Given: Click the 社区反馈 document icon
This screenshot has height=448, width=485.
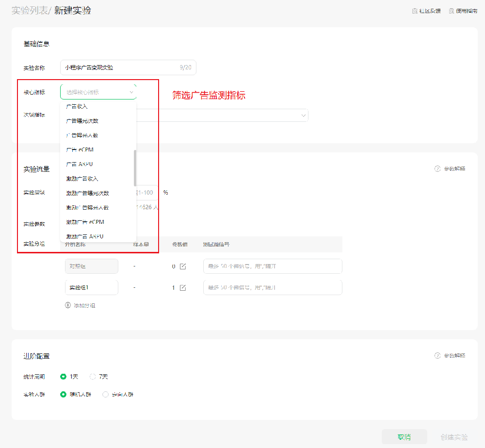Looking at the screenshot, I should point(414,11).
